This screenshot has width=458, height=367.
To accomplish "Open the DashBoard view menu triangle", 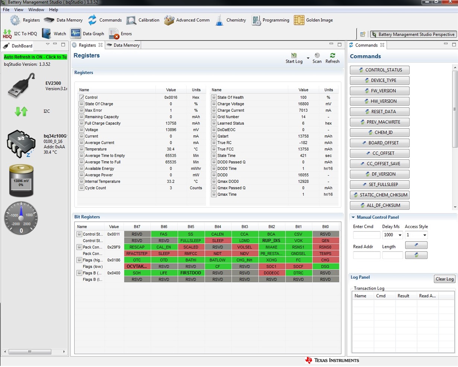I will coord(48,44).
